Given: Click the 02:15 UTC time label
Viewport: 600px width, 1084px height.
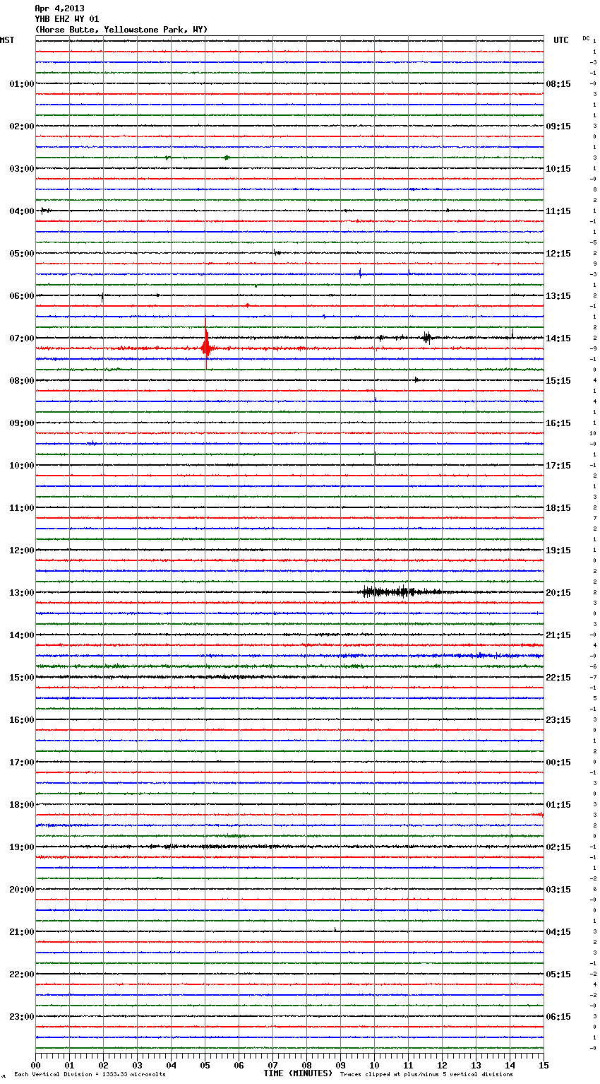Looking at the screenshot, I should click(x=558, y=847).
